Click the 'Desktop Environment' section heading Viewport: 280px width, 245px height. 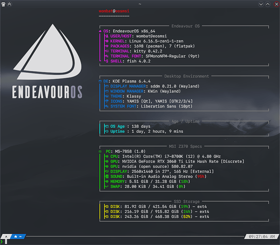(x=187, y=76)
